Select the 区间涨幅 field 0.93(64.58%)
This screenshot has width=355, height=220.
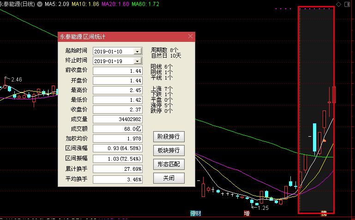click(x=118, y=148)
